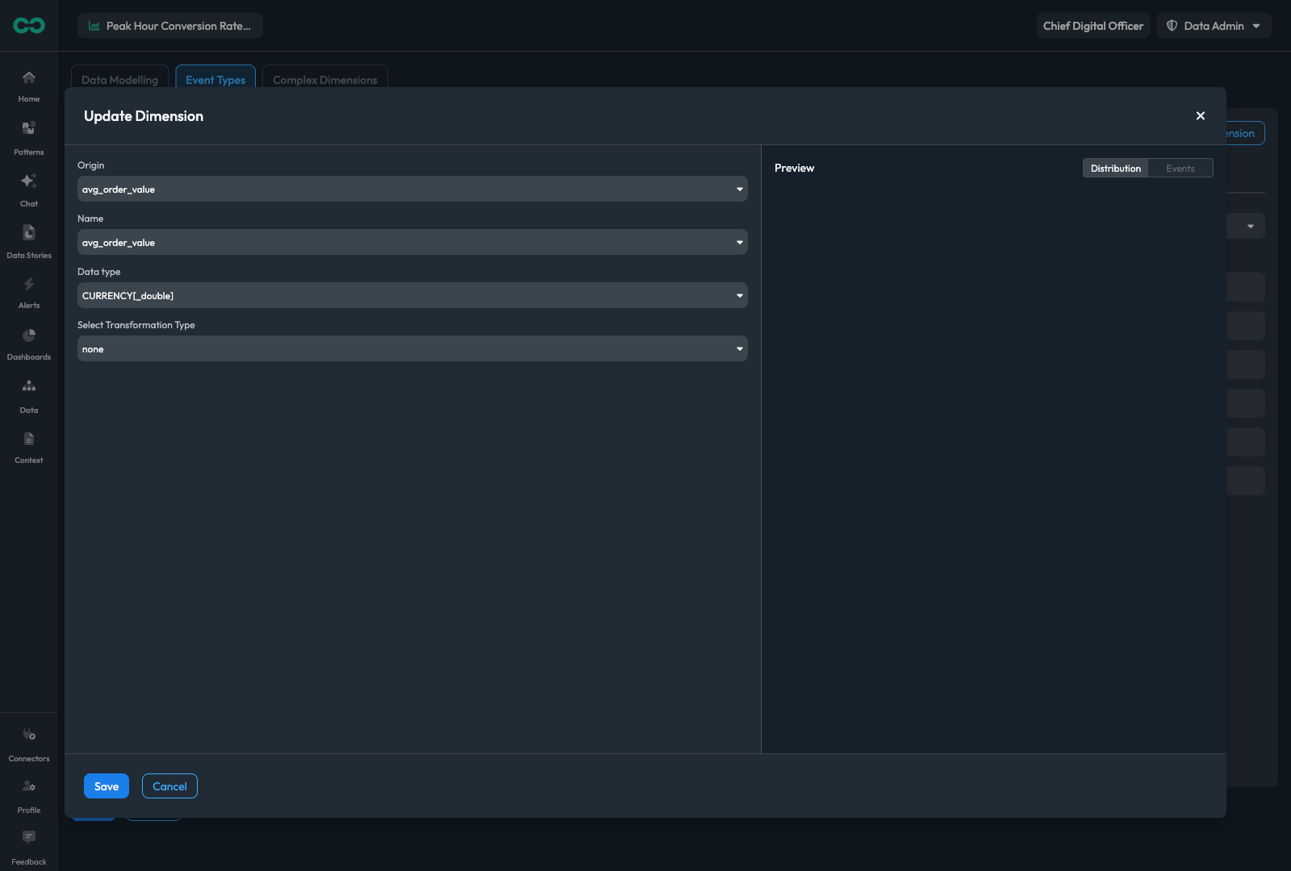Switch preview to Events view

[x=1180, y=169]
